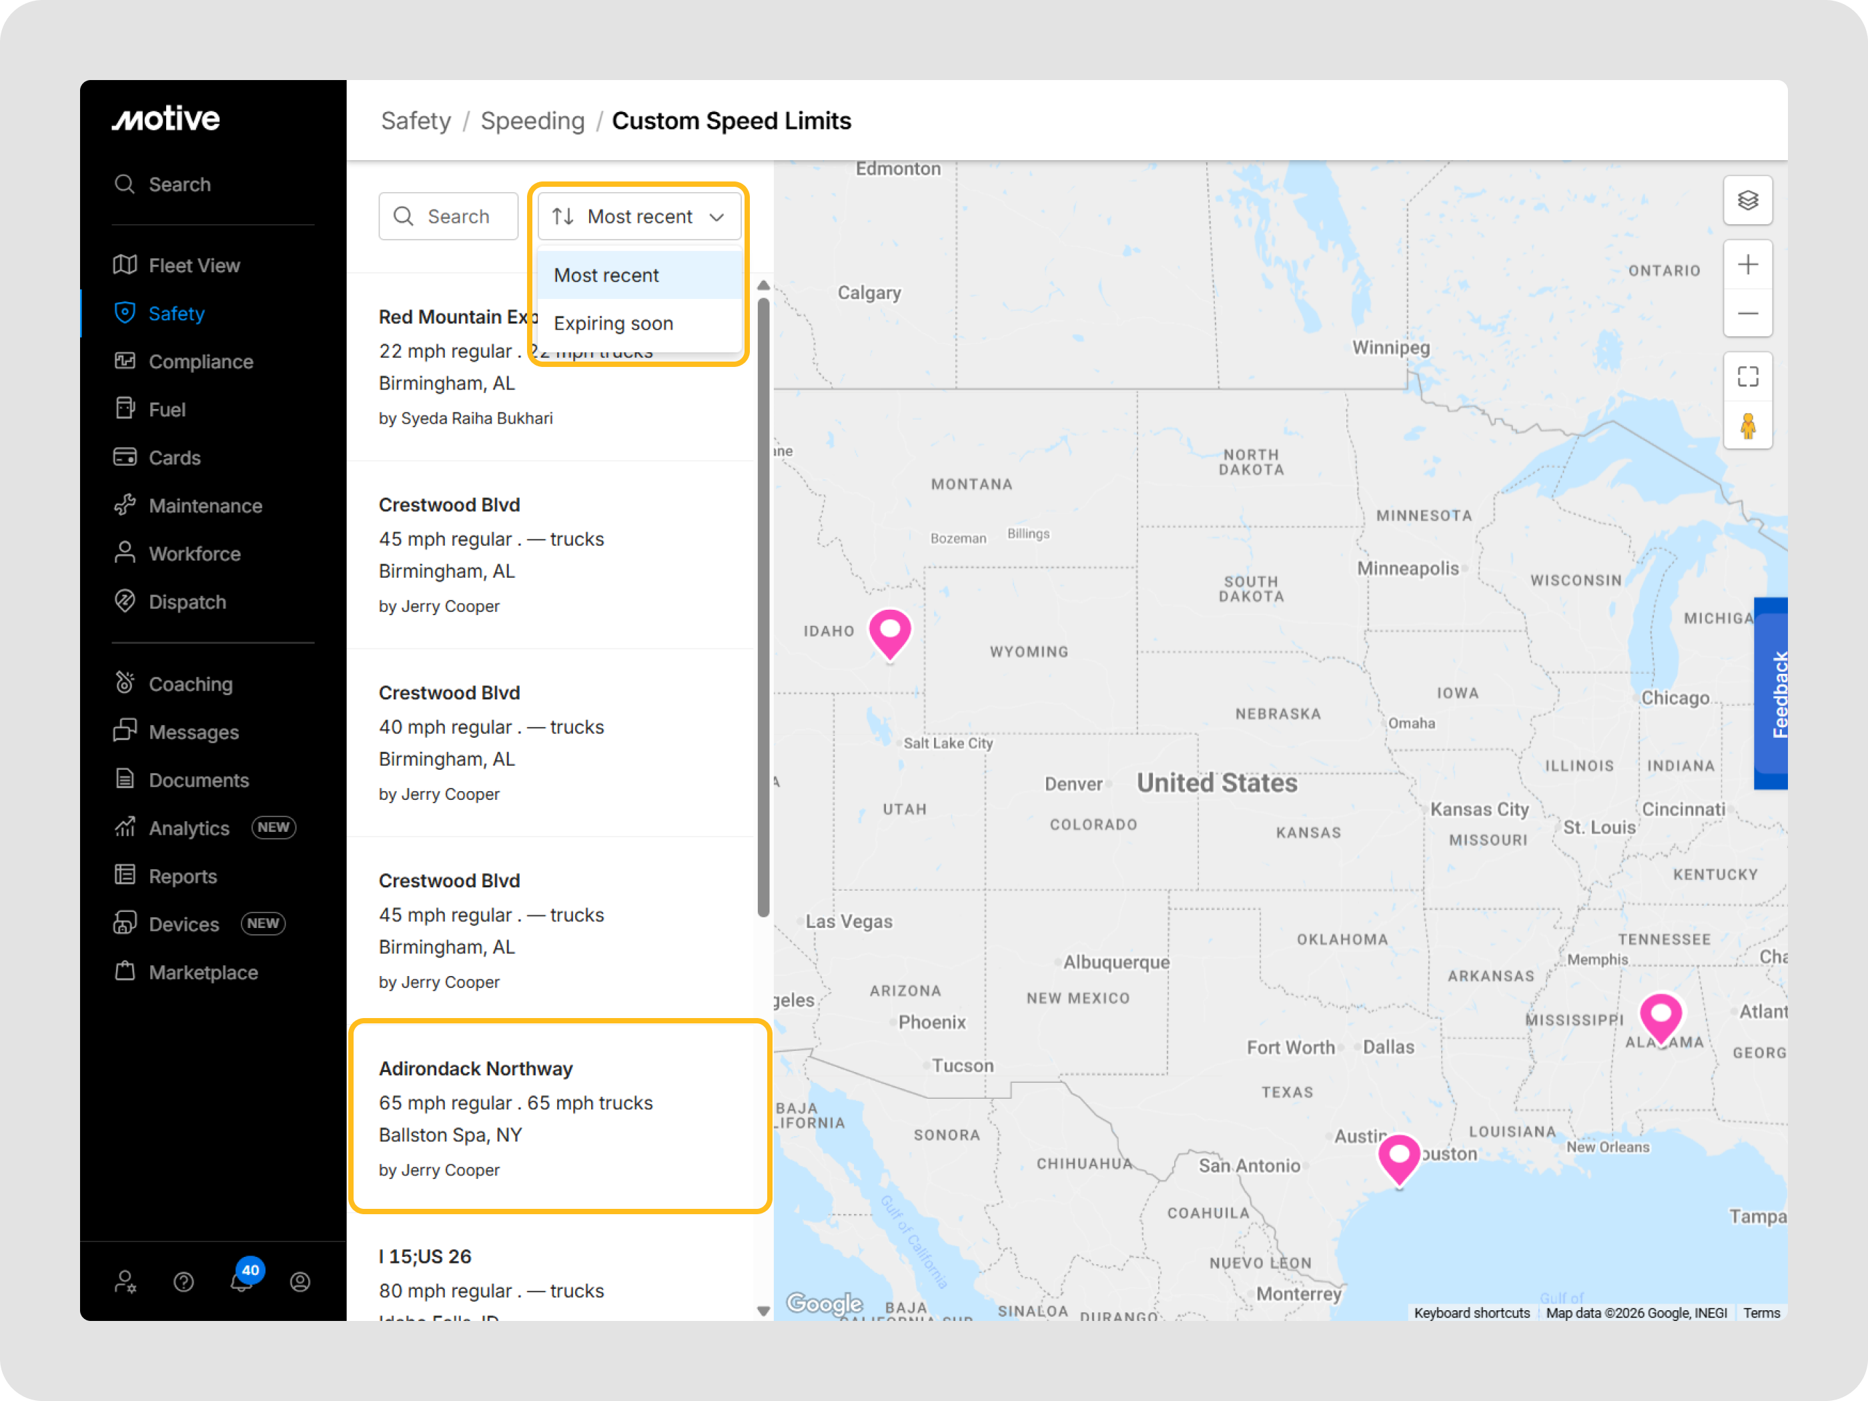
Task: Go to Compliance section
Action: pos(200,362)
